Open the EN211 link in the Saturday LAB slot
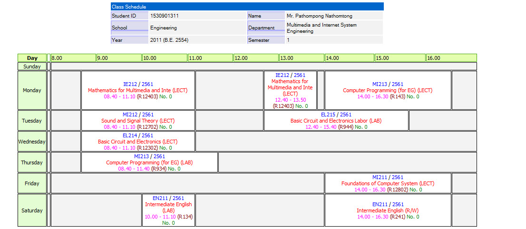The height and width of the screenshot is (229, 526). pyautogui.click(x=160, y=198)
